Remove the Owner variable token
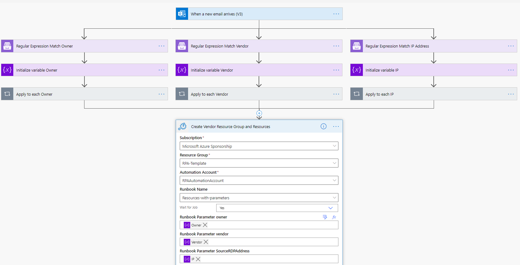 point(205,225)
